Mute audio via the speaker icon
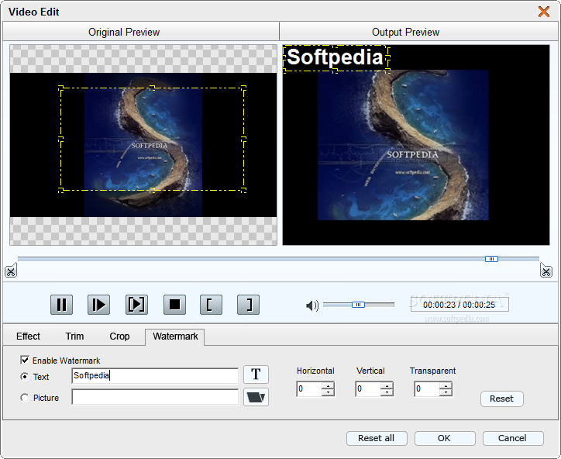561x459 pixels. coord(312,305)
